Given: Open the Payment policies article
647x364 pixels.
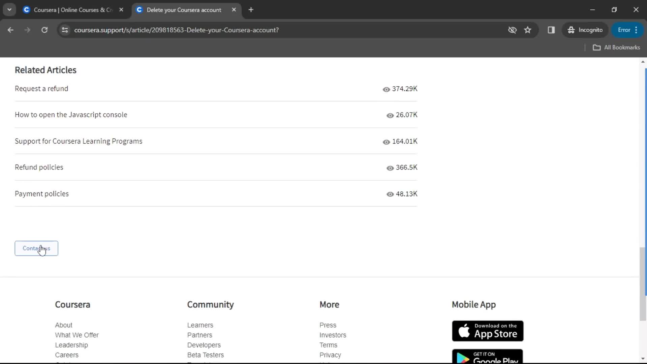Looking at the screenshot, I should point(42,194).
